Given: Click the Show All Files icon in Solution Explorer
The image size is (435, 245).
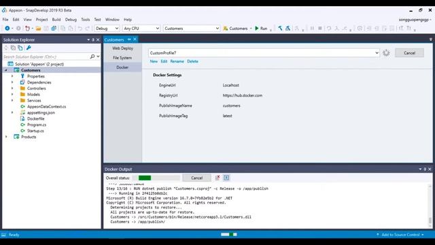Looking at the screenshot, I should pos(20,48).
